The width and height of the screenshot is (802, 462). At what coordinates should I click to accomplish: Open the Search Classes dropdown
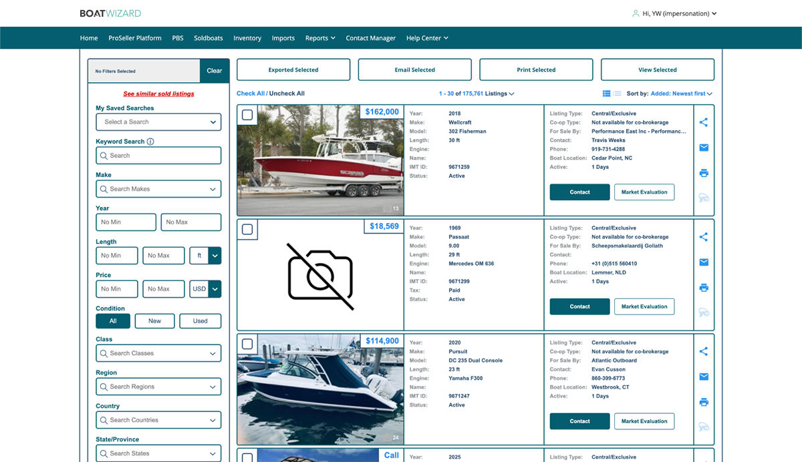(158, 353)
